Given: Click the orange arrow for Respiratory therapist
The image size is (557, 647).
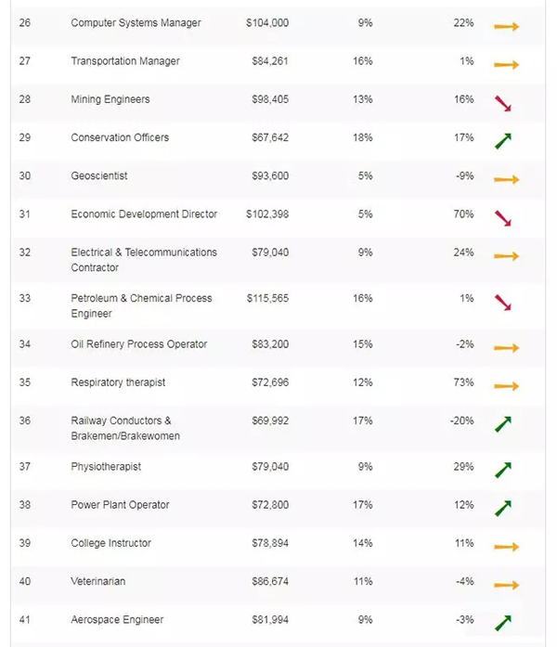Looking at the screenshot, I should (x=506, y=386).
